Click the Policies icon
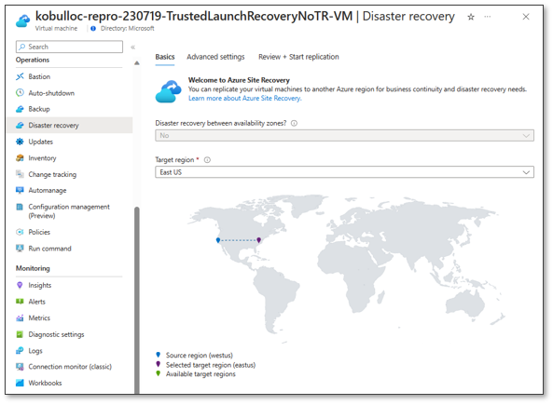The image size is (553, 405). point(20,232)
